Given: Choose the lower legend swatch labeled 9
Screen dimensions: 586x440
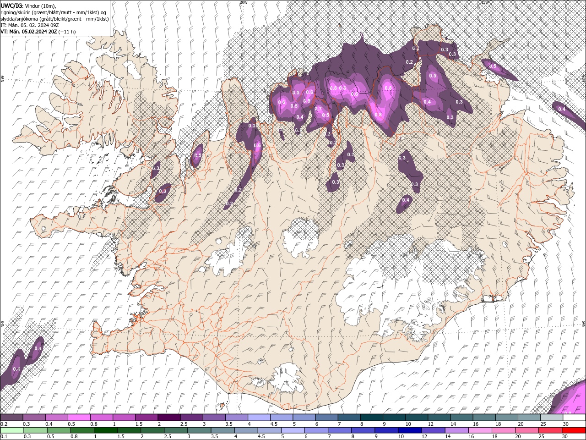Looking at the screenshot, I should tap(386, 430).
